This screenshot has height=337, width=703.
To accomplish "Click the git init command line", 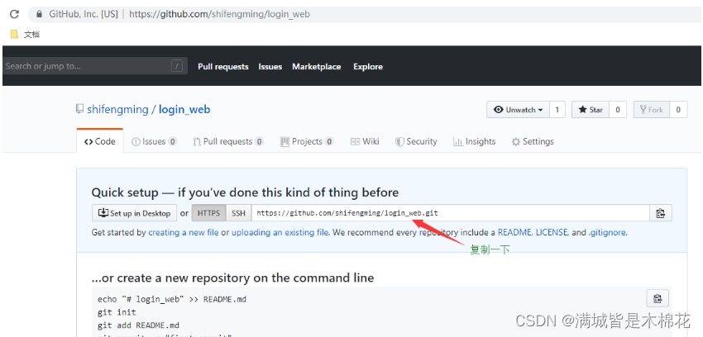I will [x=117, y=312].
